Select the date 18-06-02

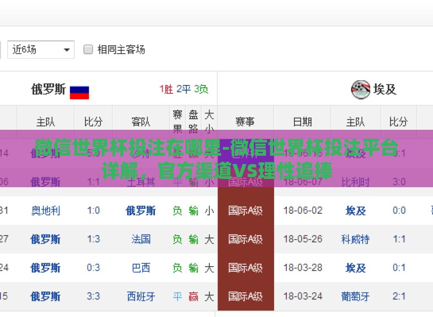tap(303, 210)
